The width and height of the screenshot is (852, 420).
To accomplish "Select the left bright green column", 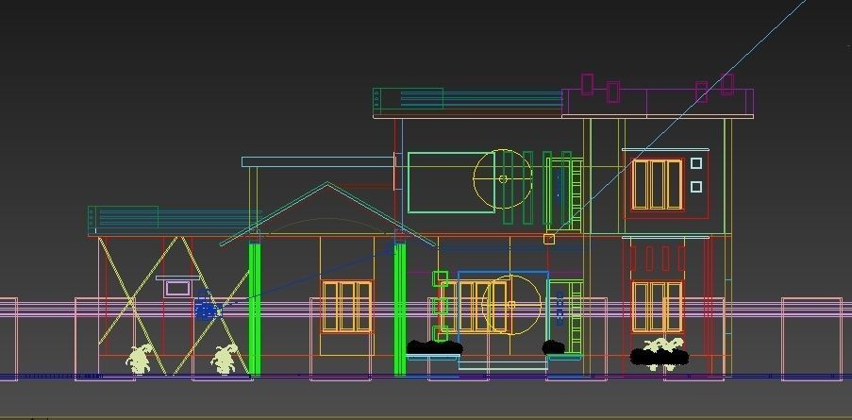I will pyautogui.click(x=255, y=310).
